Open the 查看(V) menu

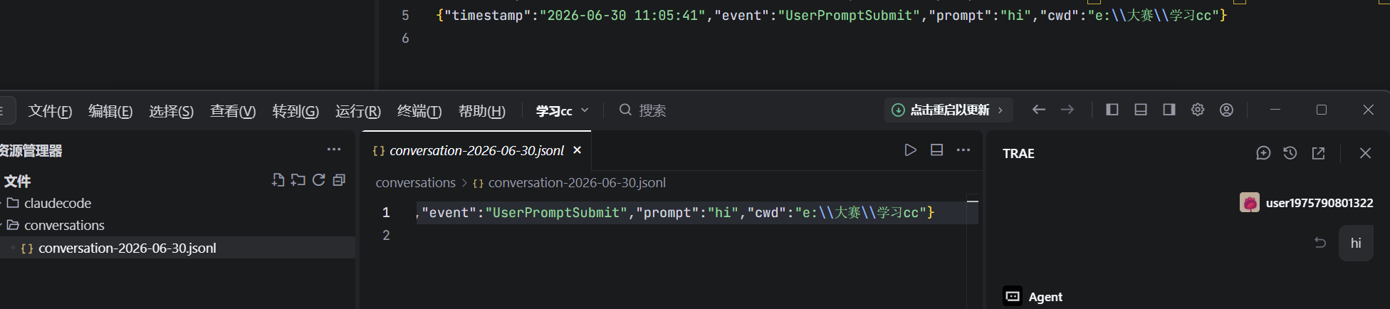pyautogui.click(x=233, y=111)
